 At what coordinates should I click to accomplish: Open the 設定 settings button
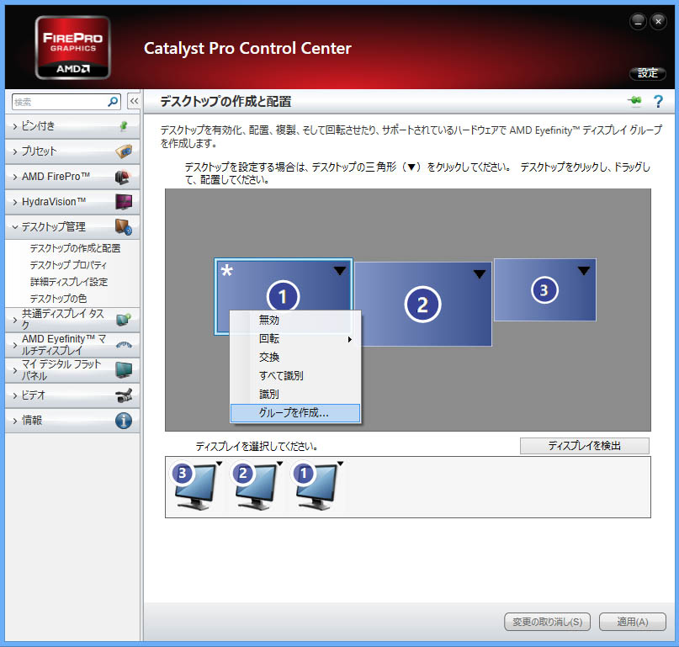(x=647, y=73)
